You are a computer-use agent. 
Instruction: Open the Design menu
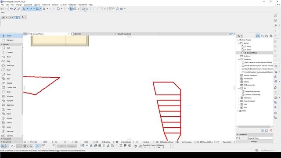click(x=19, y=5)
